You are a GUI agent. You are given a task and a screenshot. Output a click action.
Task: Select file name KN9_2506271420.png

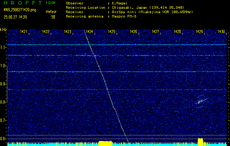coord(20,10)
